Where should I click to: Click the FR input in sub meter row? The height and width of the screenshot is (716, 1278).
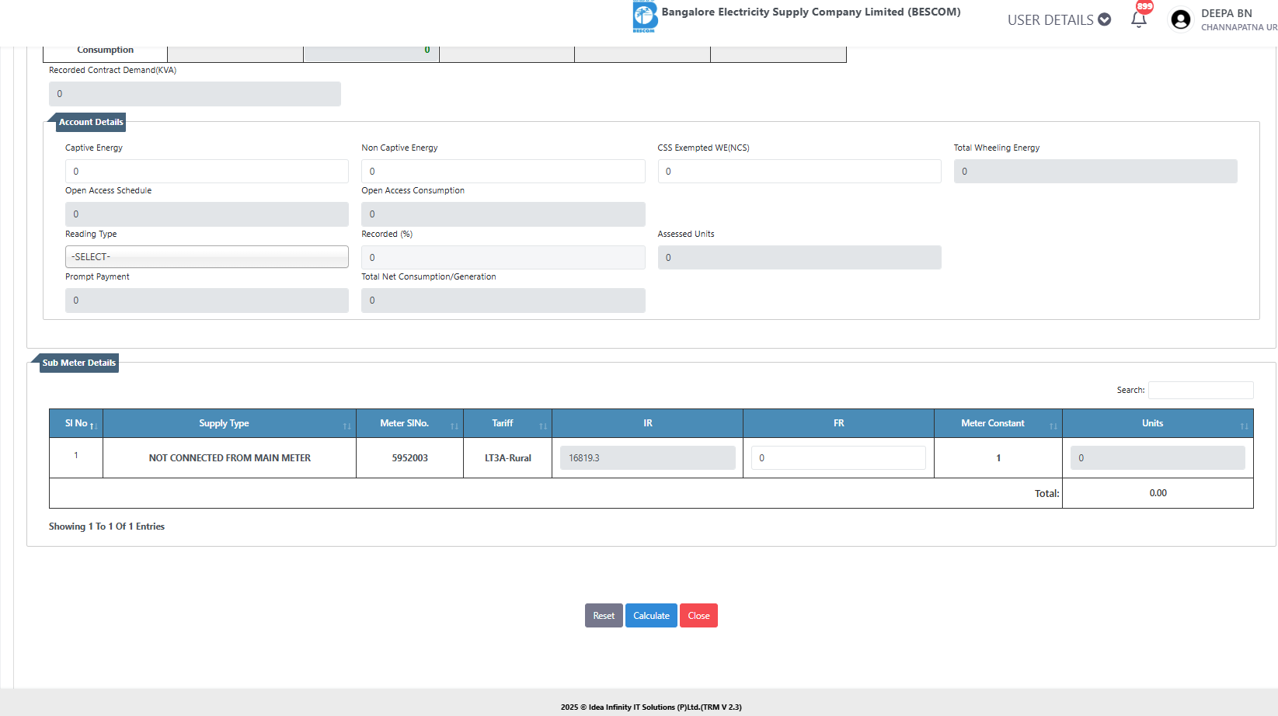pos(838,458)
